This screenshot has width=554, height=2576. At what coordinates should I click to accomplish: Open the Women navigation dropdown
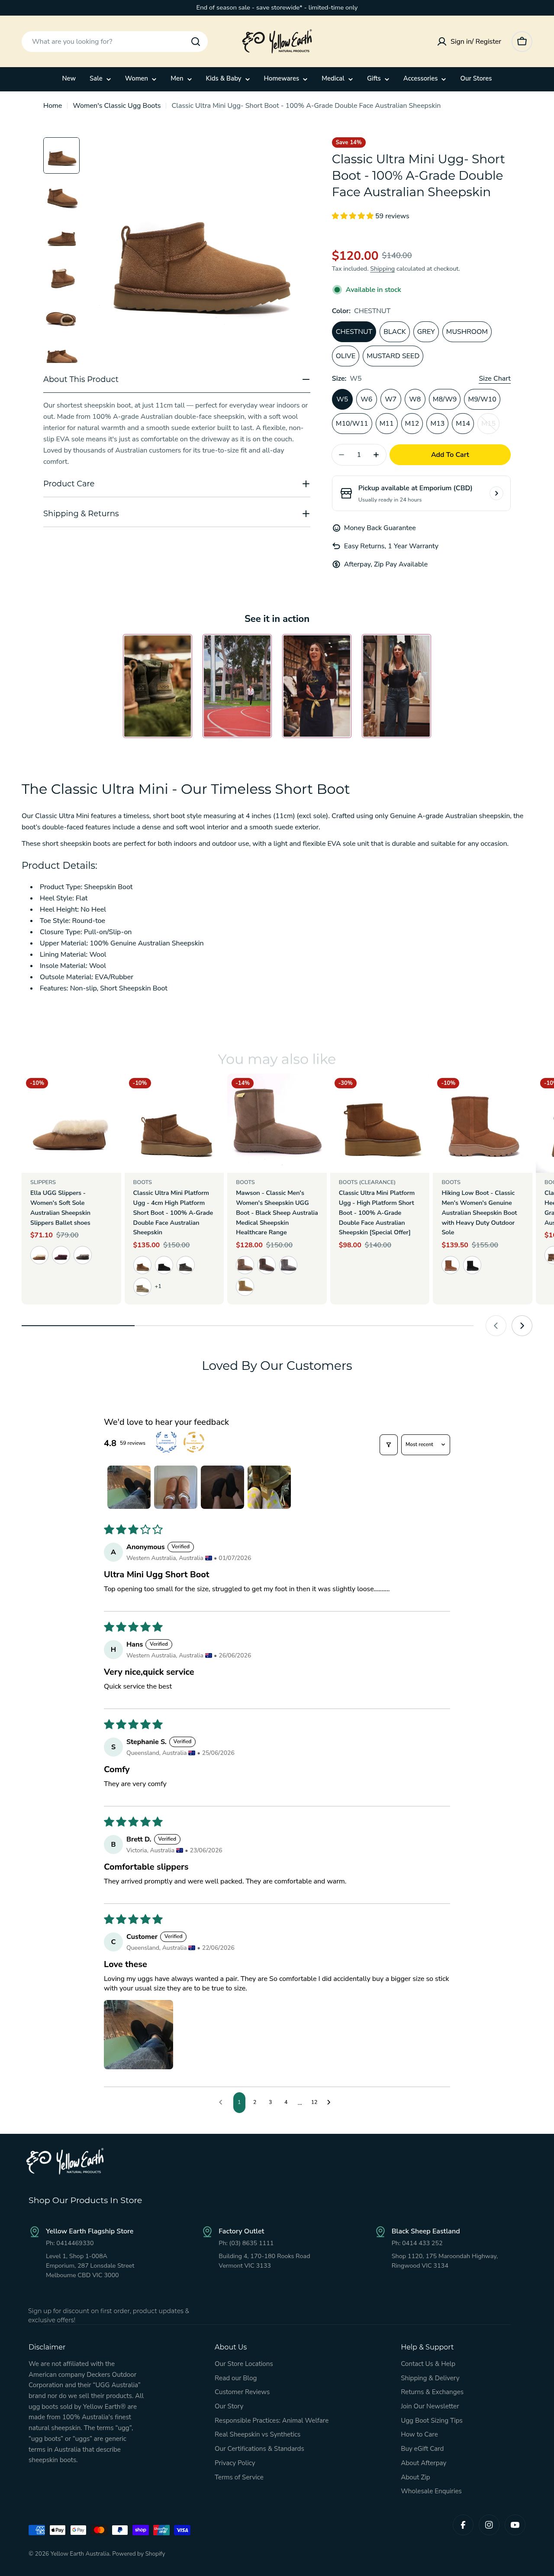[x=141, y=78]
